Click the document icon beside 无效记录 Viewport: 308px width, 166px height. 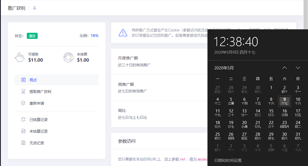click(23, 143)
